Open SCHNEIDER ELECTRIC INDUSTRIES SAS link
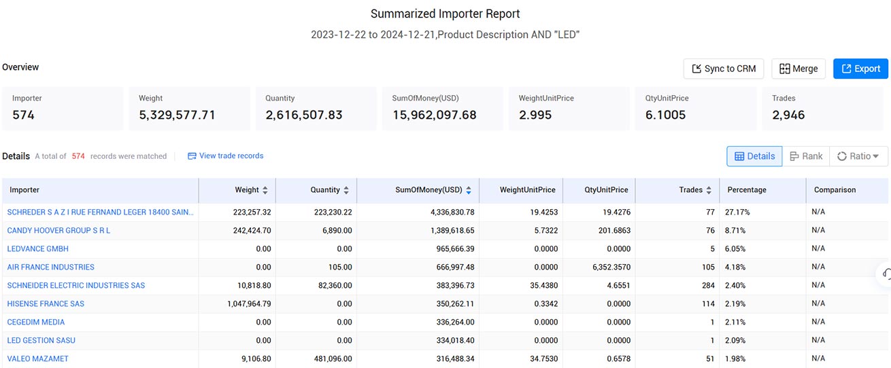891x368 pixels. pyautogui.click(x=76, y=286)
